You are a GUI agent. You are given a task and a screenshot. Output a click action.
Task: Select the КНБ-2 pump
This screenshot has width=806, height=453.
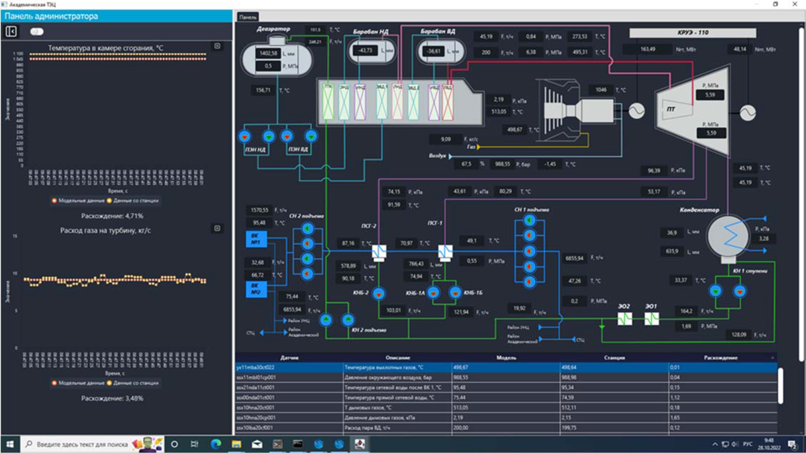pyautogui.click(x=379, y=294)
